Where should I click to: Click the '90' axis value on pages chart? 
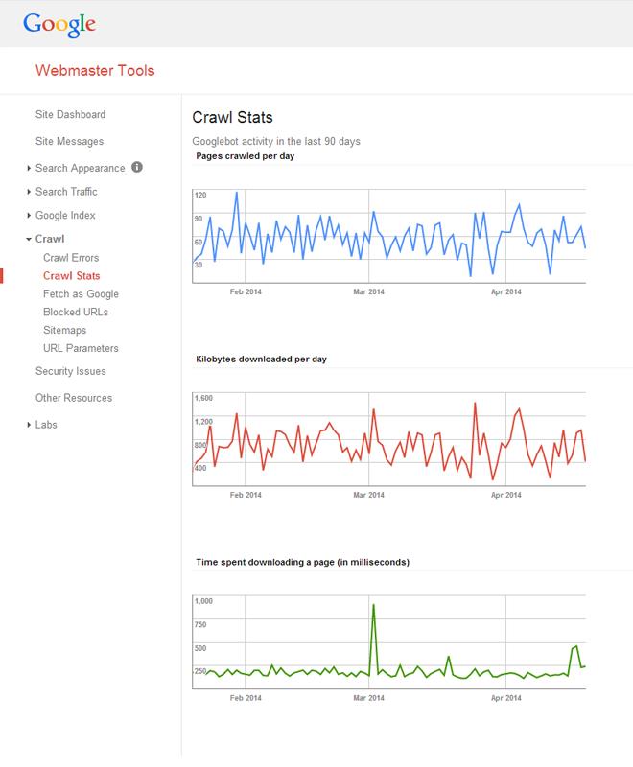[x=199, y=219]
